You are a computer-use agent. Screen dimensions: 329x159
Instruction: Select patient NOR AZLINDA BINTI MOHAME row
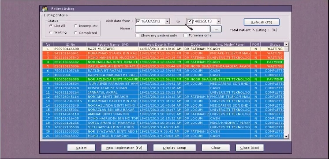pyautogui.click(x=163, y=79)
